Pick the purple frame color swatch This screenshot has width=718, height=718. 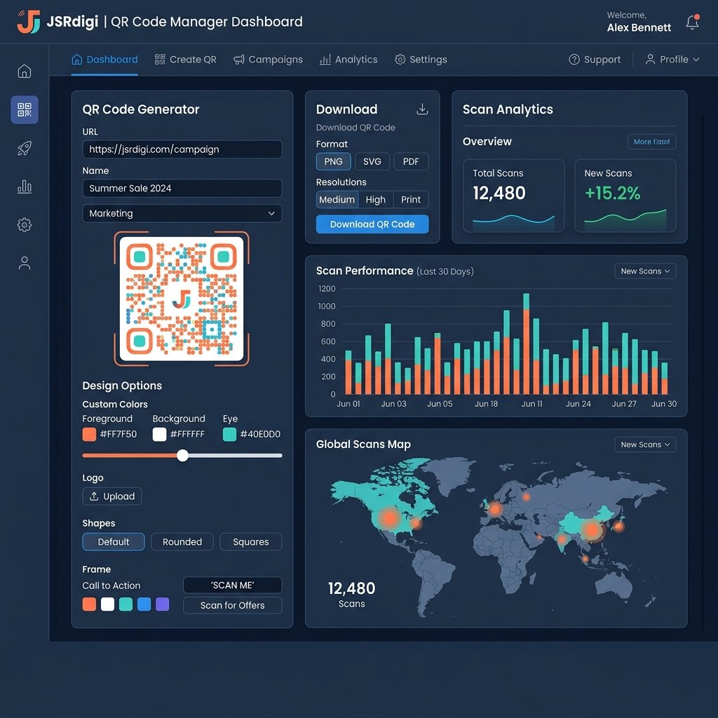[163, 604]
